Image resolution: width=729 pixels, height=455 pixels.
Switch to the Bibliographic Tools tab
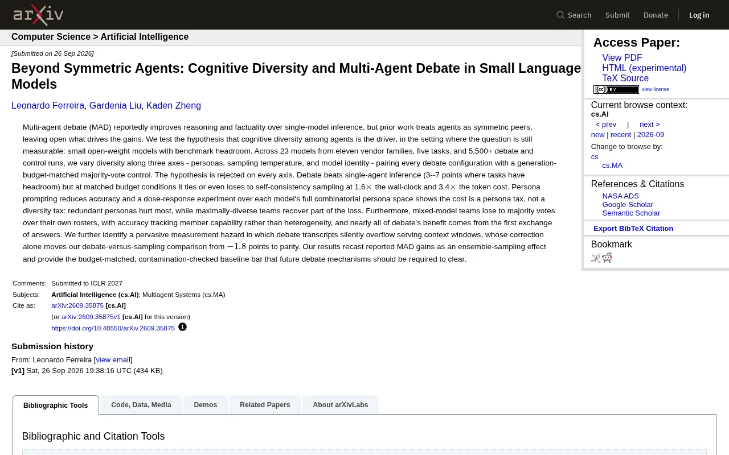[56, 405]
